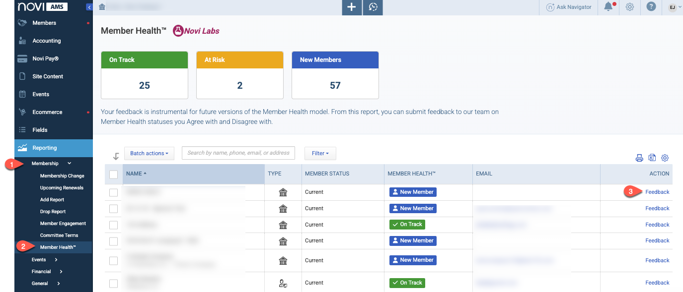Click the plus quick-add button in top bar
The width and height of the screenshot is (683, 292).
tap(352, 7)
